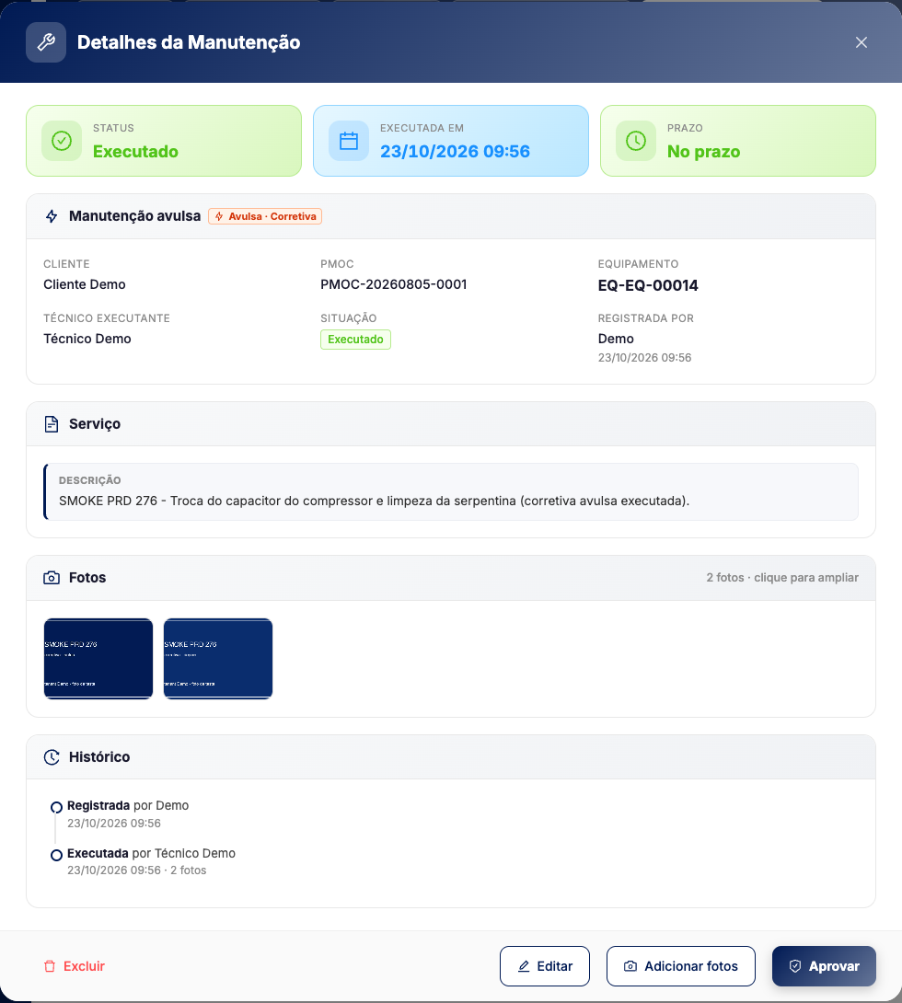This screenshot has height=1003, width=902.
Task: Click the 'Executada por Técnico Demo' history entry
Action: tap(151, 853)
